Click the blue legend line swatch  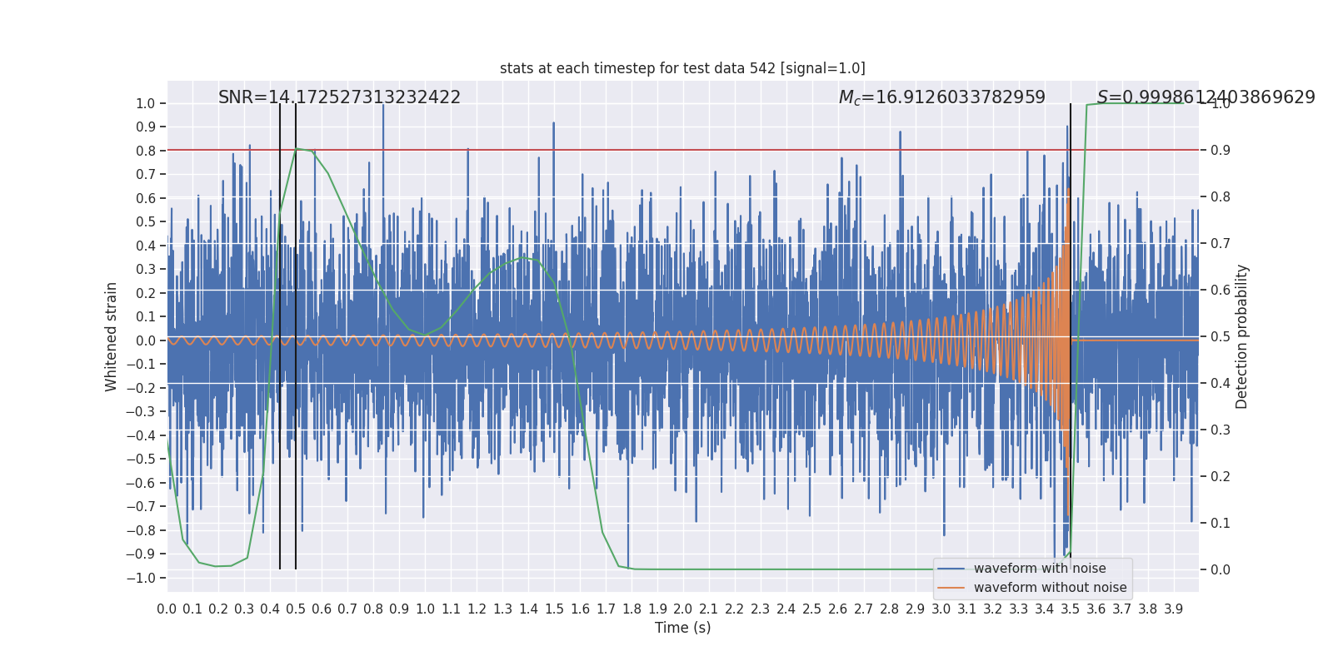coord(951,569)
